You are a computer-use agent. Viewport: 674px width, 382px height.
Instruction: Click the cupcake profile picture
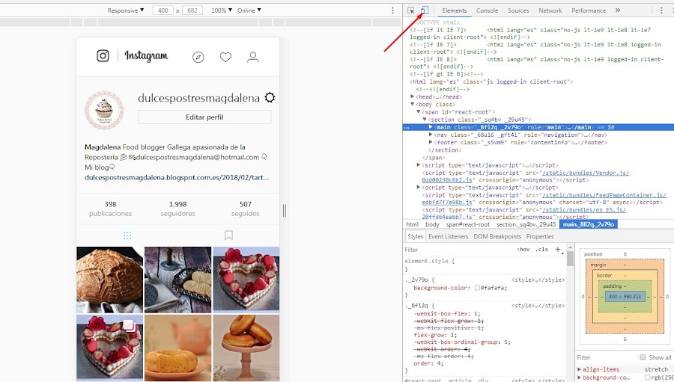[x=104, y=111]
